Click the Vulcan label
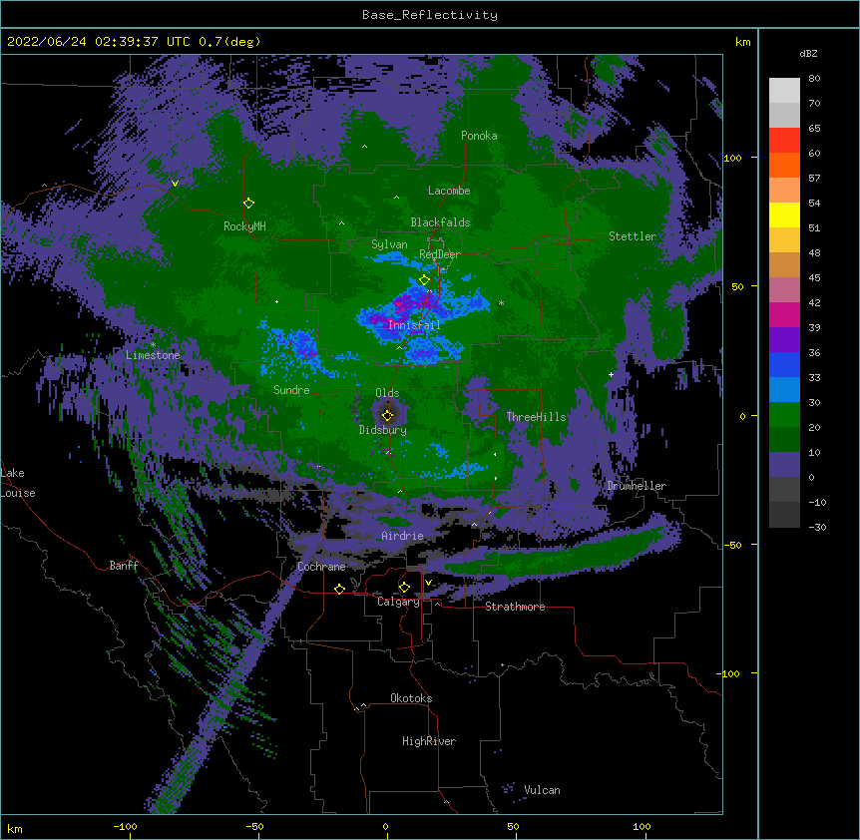Image resolution: width=860 pixels, height=840 pixels. [542, 790]
